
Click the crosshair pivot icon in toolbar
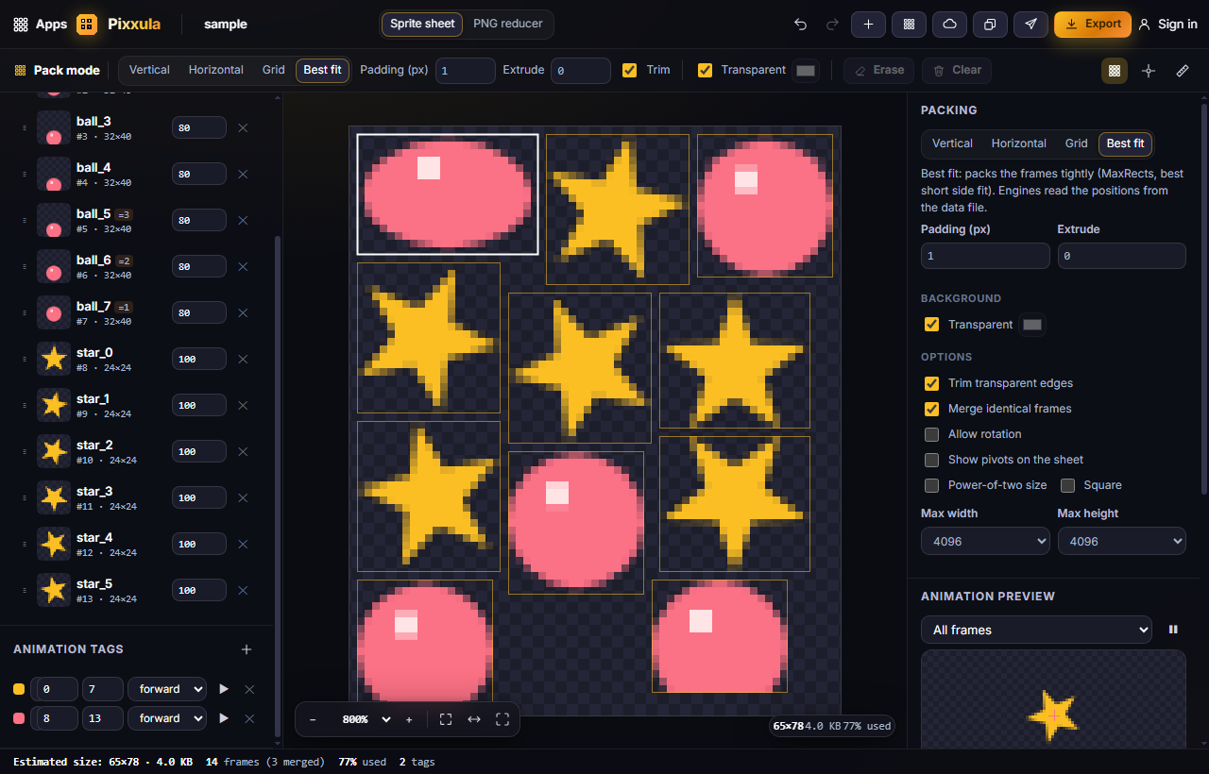[x=1149, y=71]
